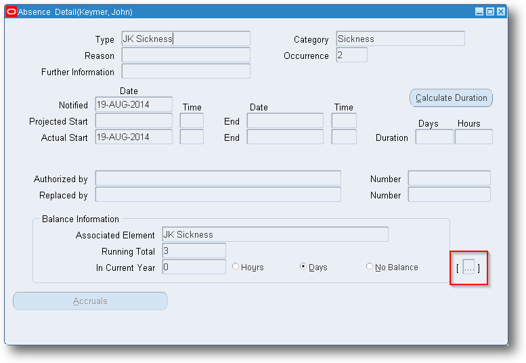Select the Authorized by field
The width and height of the screenshot is (526, 363).
tap(218, 178)
